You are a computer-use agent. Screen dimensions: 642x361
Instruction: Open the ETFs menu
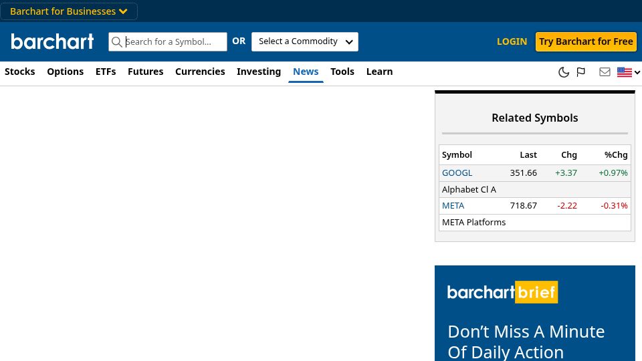tap(106, 72)
